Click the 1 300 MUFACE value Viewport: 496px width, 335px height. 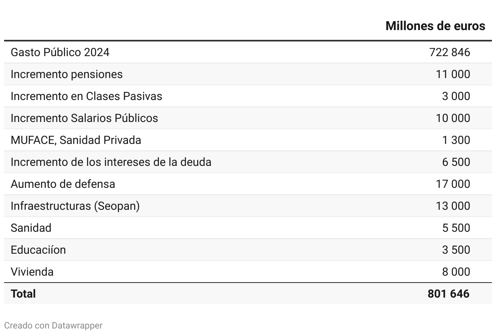456,140
